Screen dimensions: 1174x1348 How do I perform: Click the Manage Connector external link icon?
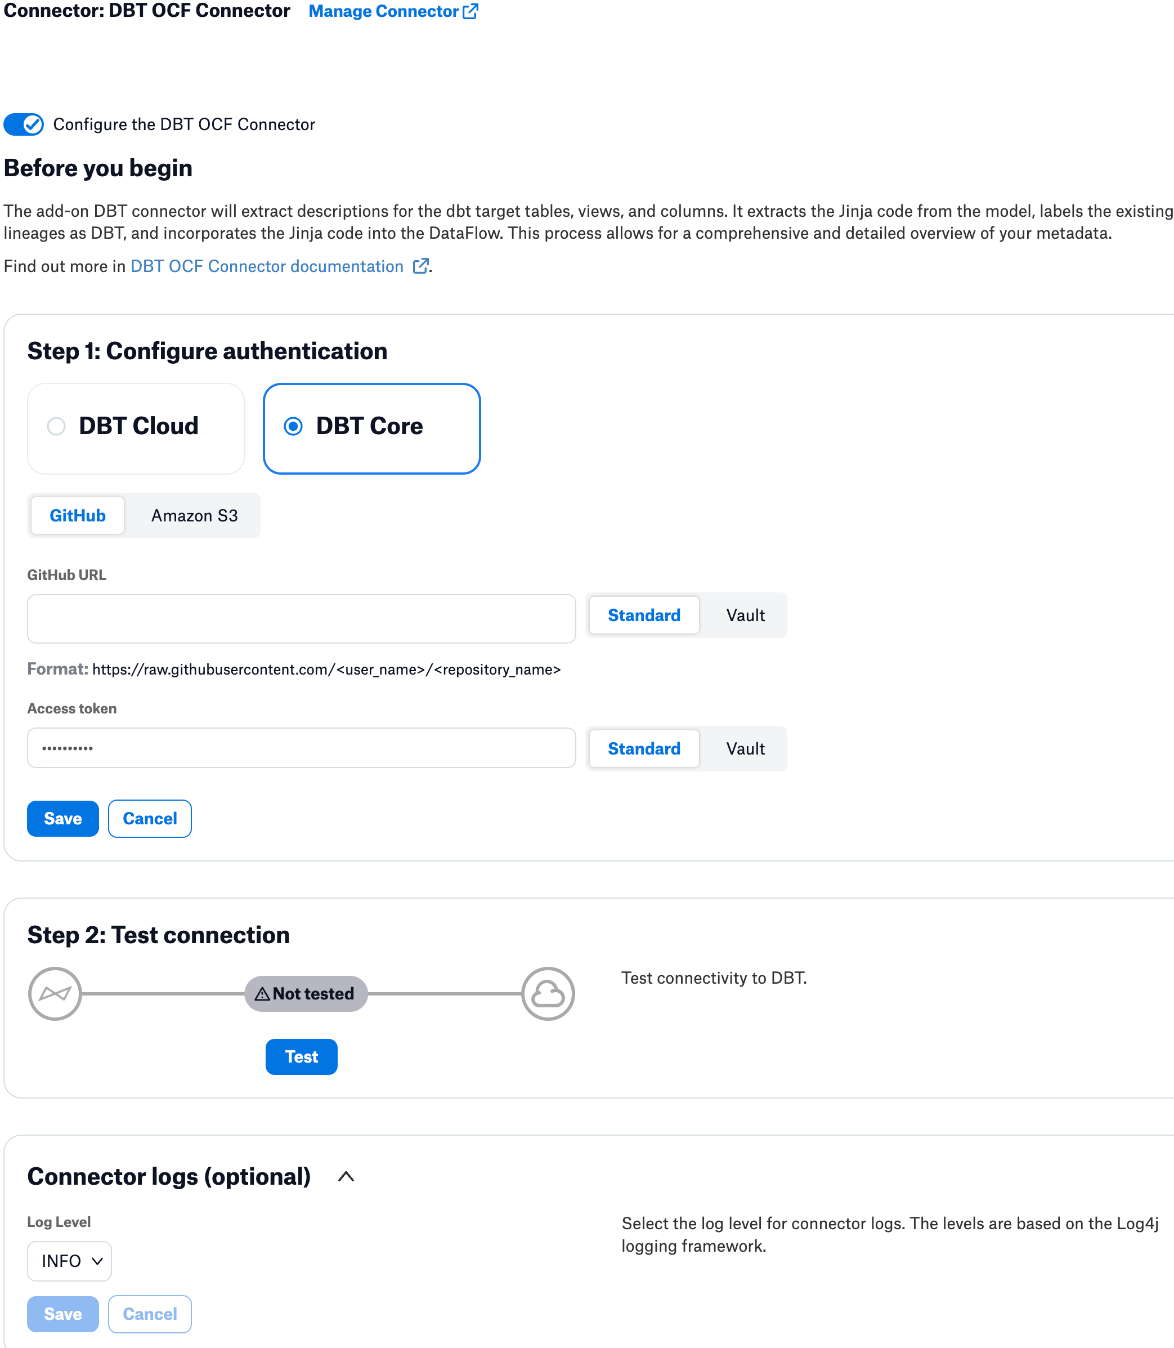[471, 11]
